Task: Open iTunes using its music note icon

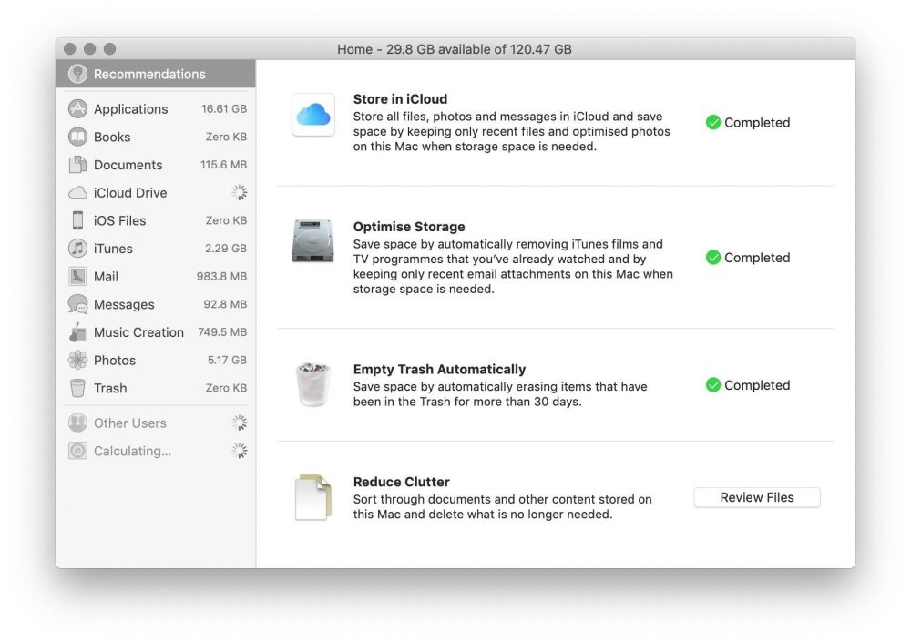Action: tap(77, 248)
